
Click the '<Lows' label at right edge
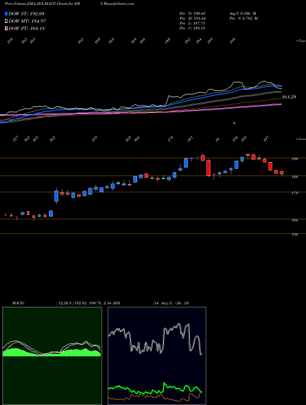pyautogui.click(x=300, y=139)
